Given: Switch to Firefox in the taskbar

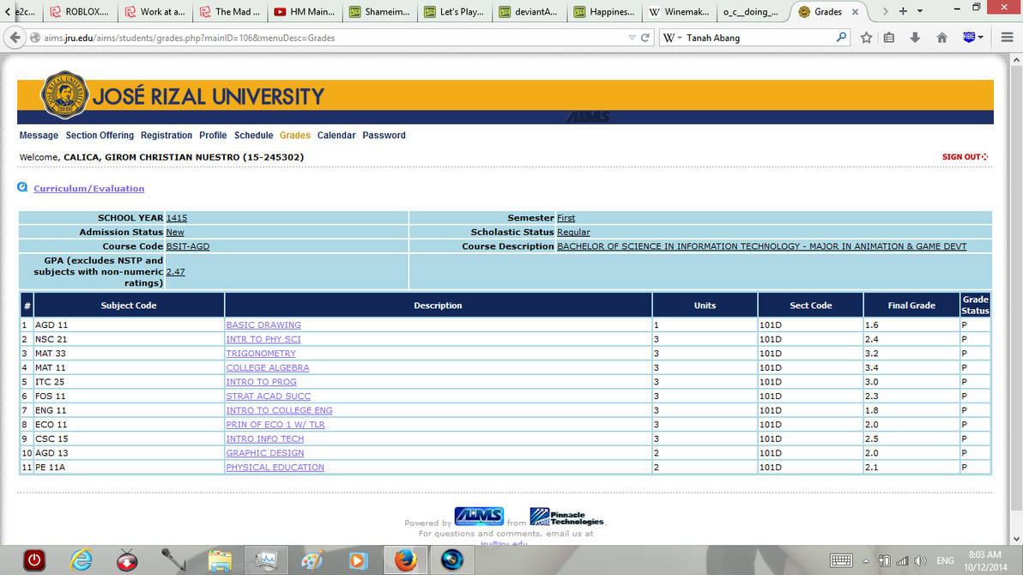Looking at the screenshot, I should tap(405, 560).
